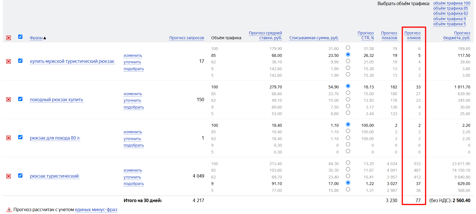Sort by 'Фразы' column header
Screen dimensions: 476x214
36,38
